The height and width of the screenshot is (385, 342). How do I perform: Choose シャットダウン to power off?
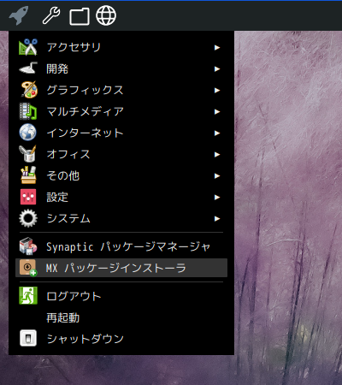click(x=121, y=339)
